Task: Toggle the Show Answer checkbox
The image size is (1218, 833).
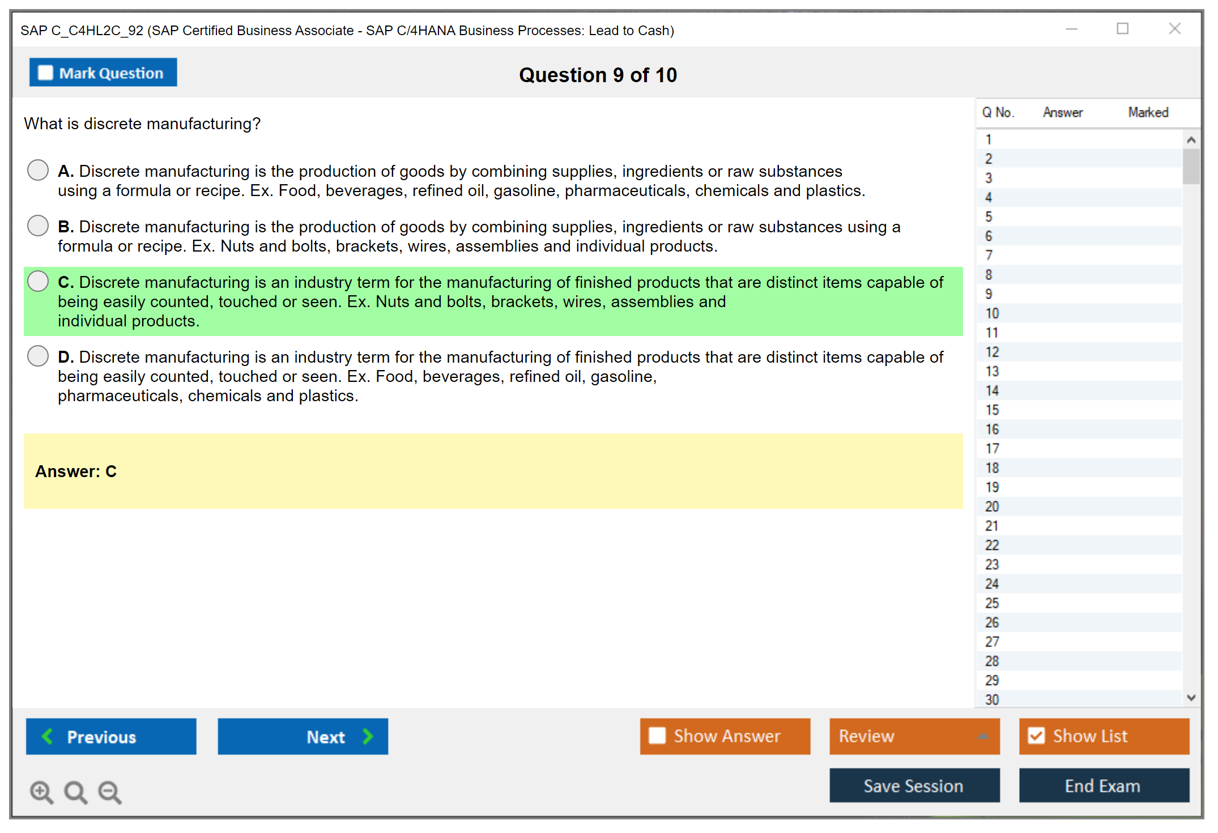Action: (657, 736)
